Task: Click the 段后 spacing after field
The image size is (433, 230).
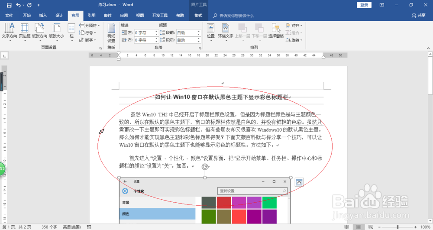Action: pos(186,40)
